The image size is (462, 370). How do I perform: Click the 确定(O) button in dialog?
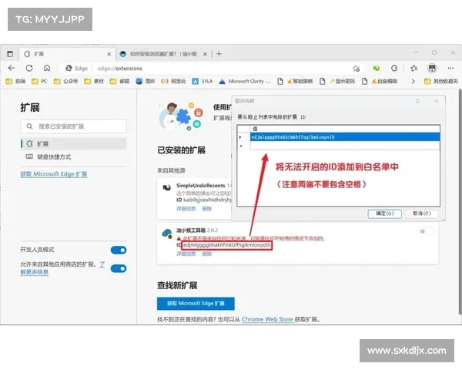(x=384, y=214)
